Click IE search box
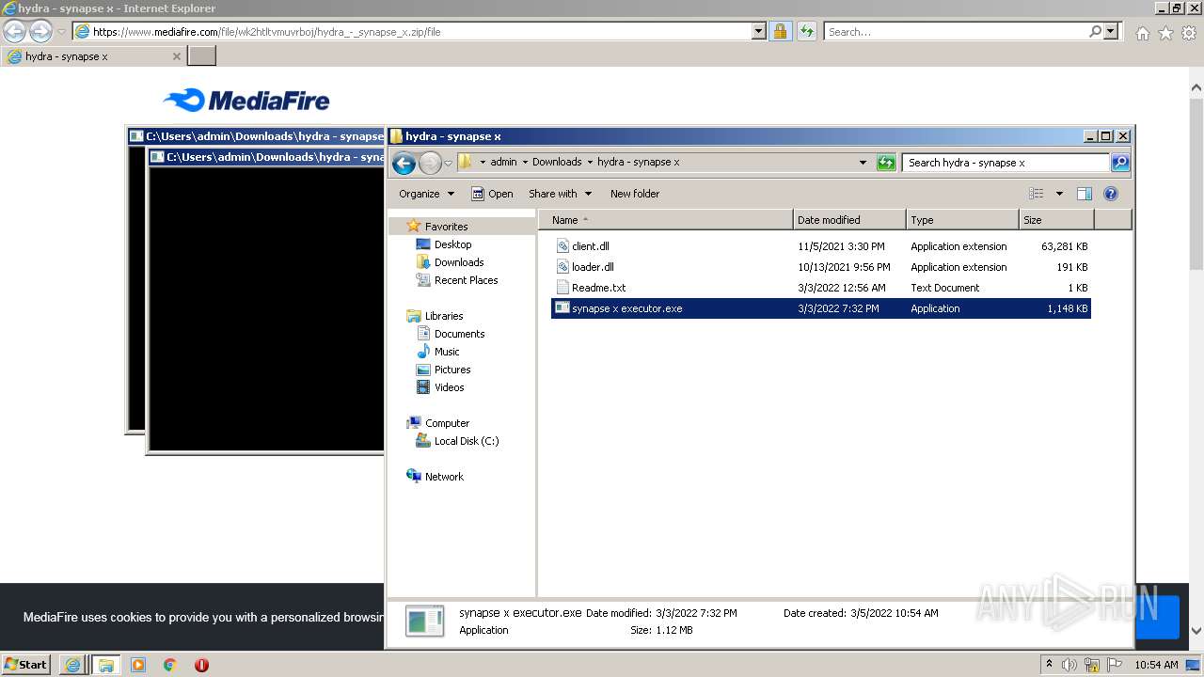Image resolution: width=1204 pixels, height=677 pixels. pos(957,31)
